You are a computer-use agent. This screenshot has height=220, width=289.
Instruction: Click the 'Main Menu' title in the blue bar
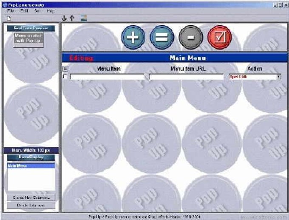click(188, 58)
